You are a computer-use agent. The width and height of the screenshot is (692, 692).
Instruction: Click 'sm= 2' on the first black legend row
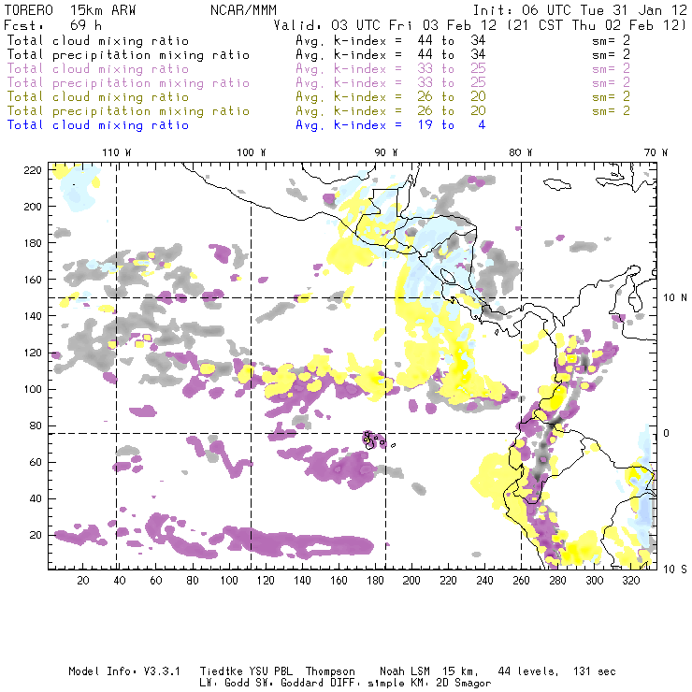pyautogui.click(x=611, y=40)
